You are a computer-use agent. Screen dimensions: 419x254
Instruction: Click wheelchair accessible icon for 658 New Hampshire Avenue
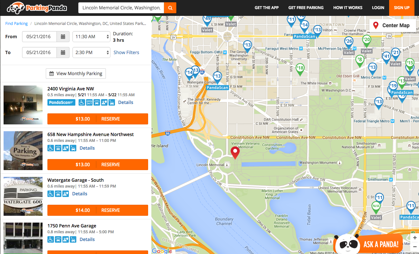click(x=51, y=148)
